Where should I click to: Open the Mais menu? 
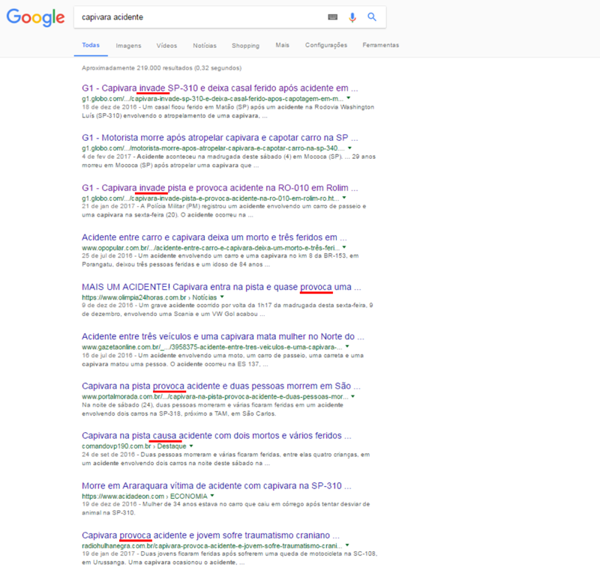(x=283, y=45)
